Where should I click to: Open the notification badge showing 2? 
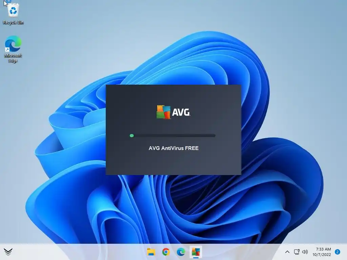pyautogui.click(x=338, y=252)
